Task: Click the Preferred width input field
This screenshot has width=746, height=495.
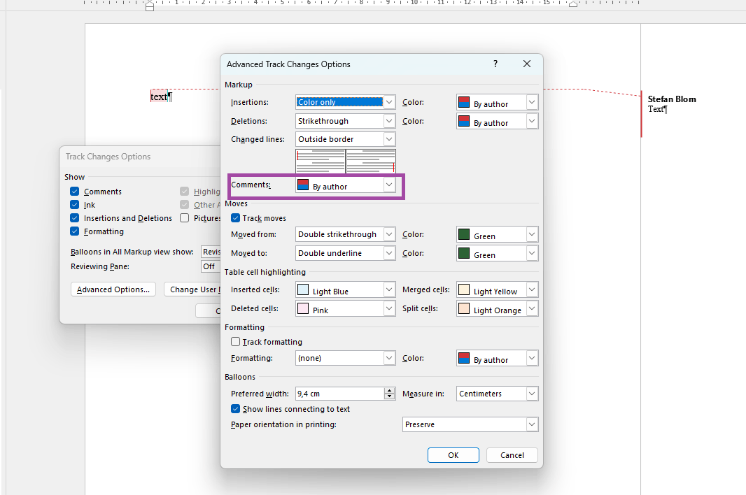Action: 339,394
